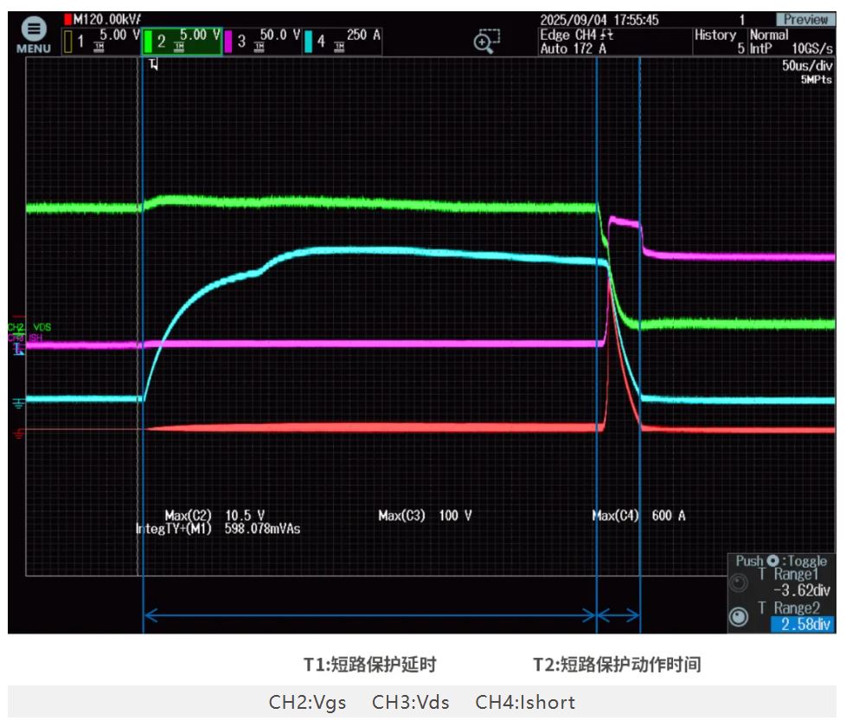
Task: Open the History panel
Action: point(716,35)
